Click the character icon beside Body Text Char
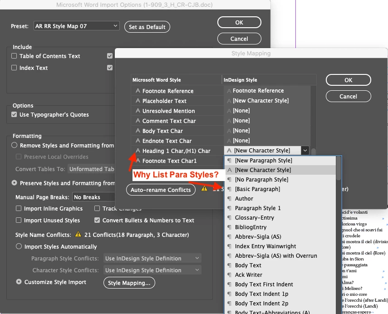This screenshot has height=314, width=388. 138,131
